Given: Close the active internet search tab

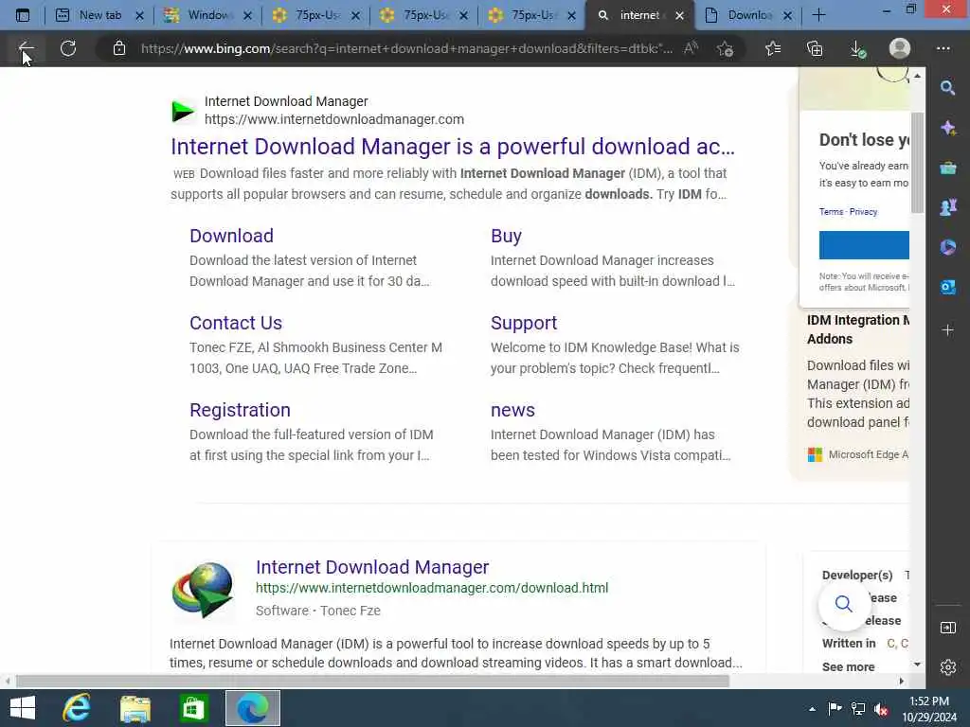Looking at the screenshot, I should coord(680,15).
